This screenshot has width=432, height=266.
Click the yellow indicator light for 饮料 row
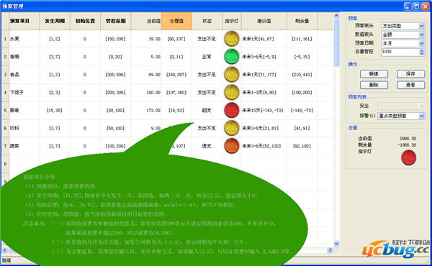232,128
